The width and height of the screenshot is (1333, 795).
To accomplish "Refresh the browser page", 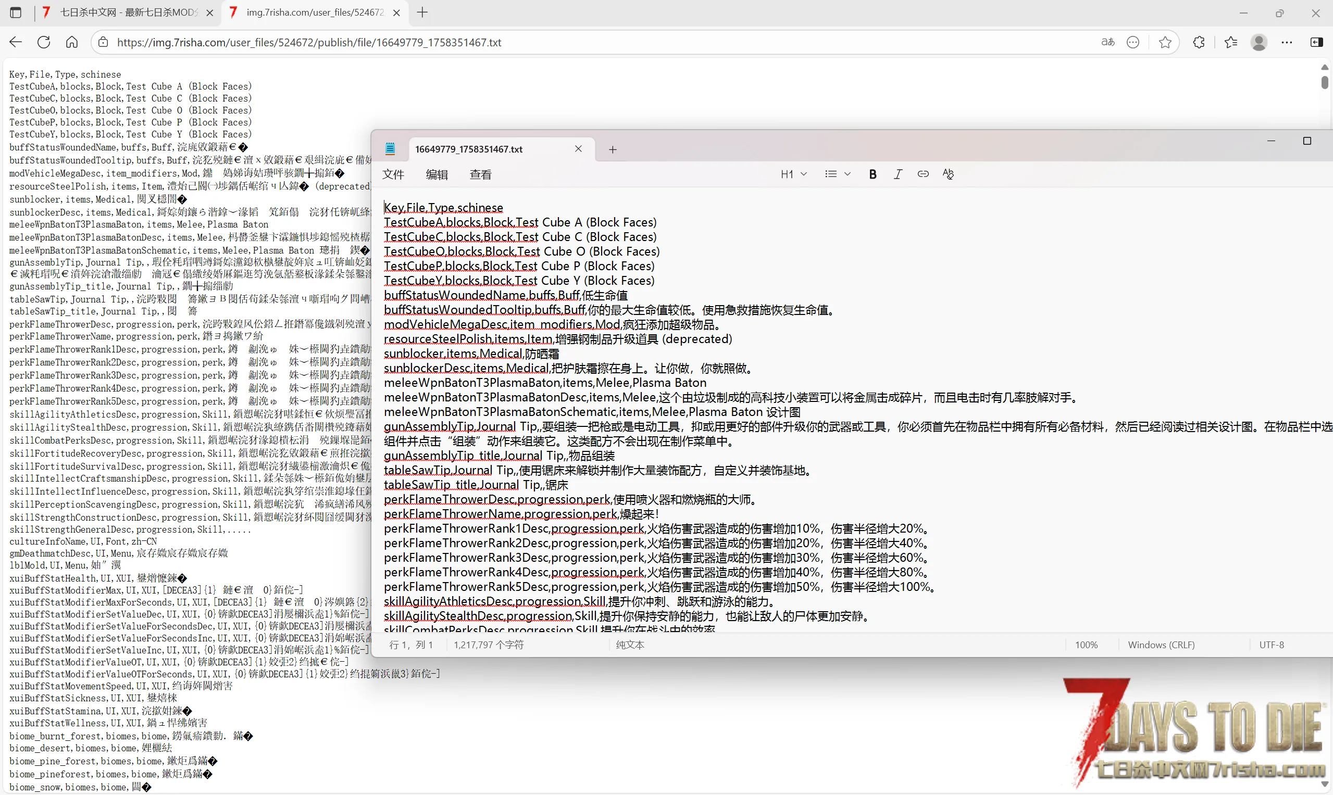I will pos(44,42).
